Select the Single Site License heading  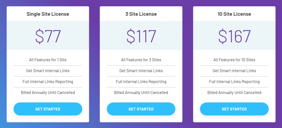48,14
